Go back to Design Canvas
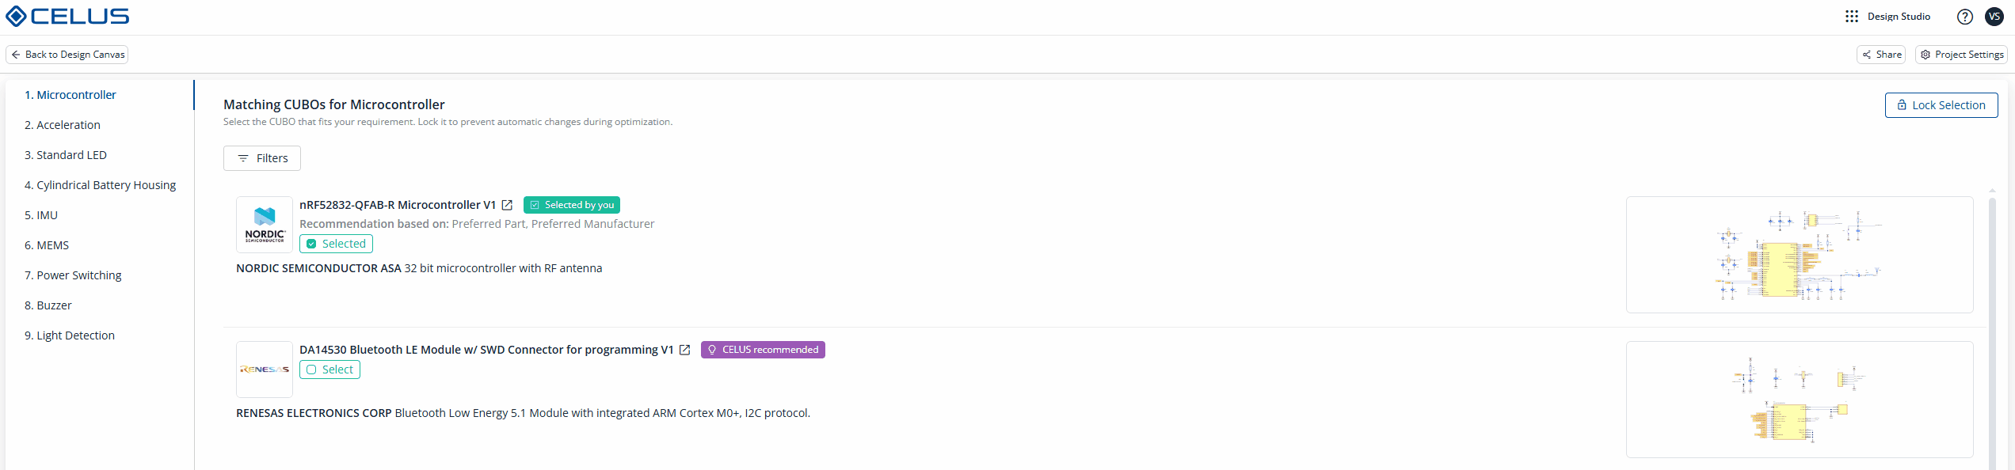Image resolution: width=2015 pixels, height=470 pixels. [67, 55]
